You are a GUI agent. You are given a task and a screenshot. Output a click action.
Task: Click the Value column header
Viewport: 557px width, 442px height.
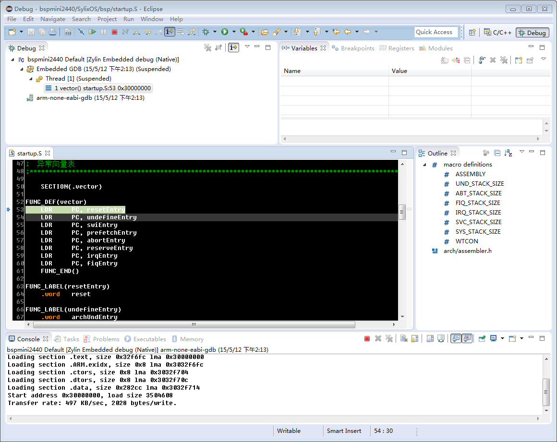430,71
